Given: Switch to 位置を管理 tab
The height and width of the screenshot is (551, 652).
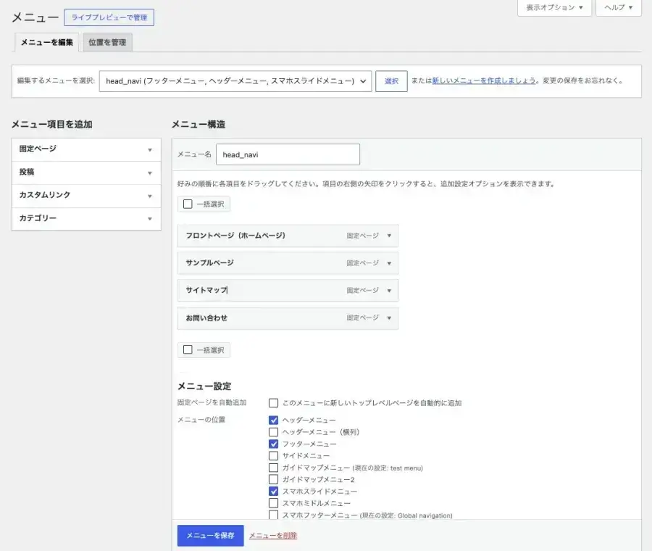Looking at the screenshot, I should (107, 43).
